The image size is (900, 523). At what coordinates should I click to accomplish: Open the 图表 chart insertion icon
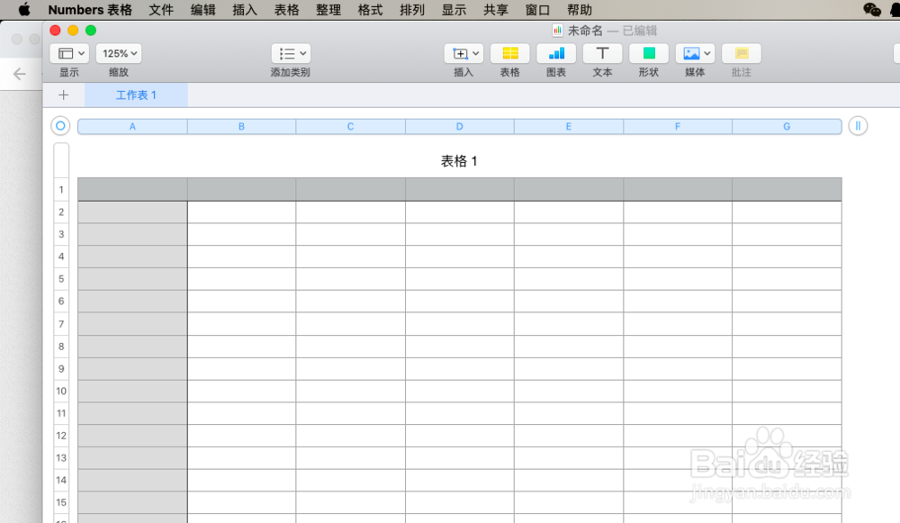click(x=555, y=54)
